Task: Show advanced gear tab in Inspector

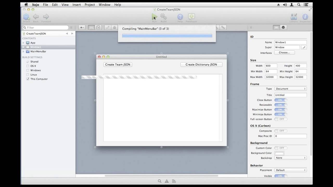Action: (x=283, y=28)
